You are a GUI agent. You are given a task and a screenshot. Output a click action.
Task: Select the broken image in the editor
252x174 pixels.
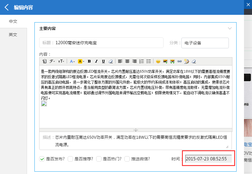pyautogui.click(x=44, y=103)
